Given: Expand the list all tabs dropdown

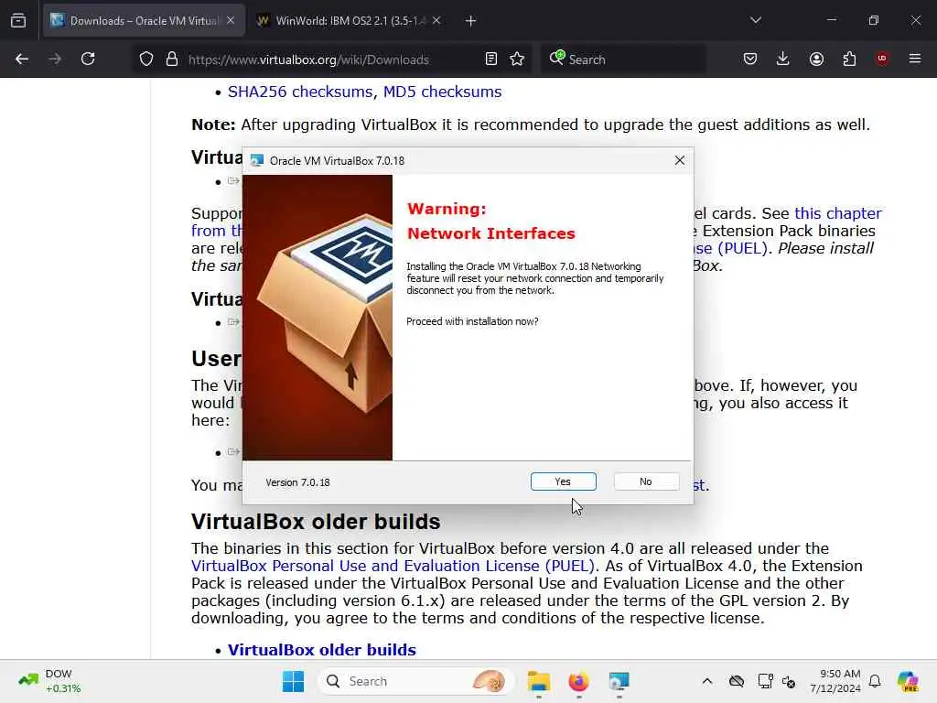Looking at the screenshot, I should click(756, 20).
